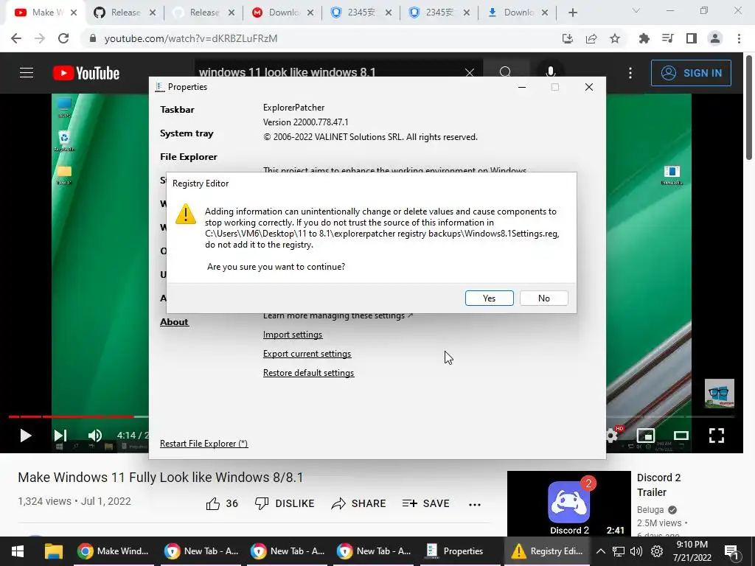Switch to theater mode
This screenshot has width=755, height=566.
[681, 436]
